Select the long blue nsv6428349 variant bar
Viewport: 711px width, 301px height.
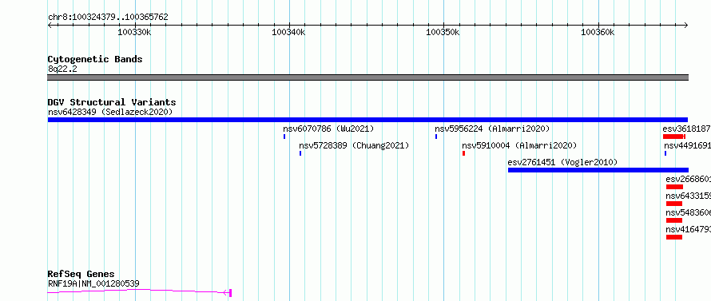(367, 120)
